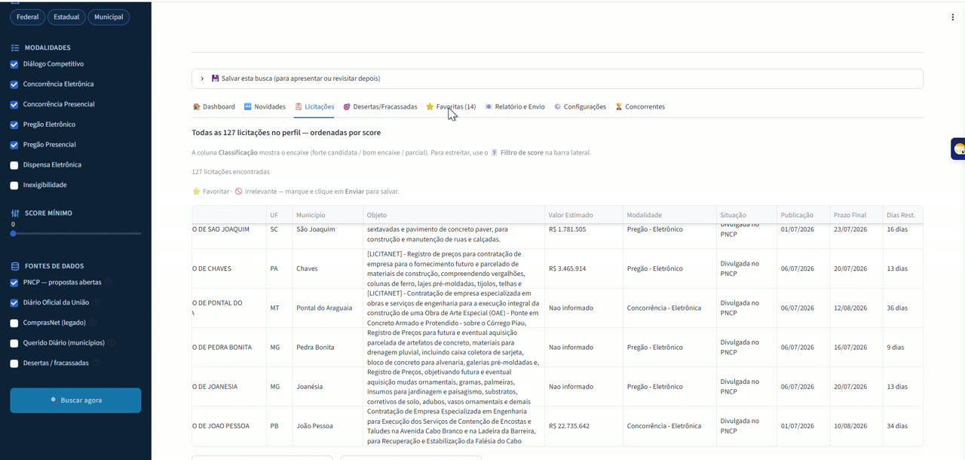Select the Joanésia municipality cell
The height and width of the screenshot is (460, 965).
point(328,387)
